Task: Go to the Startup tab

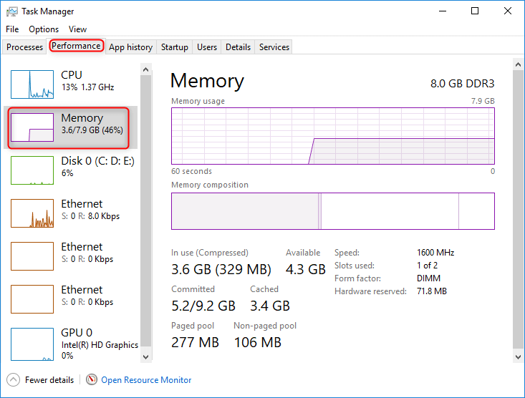Action: (175, 47)
